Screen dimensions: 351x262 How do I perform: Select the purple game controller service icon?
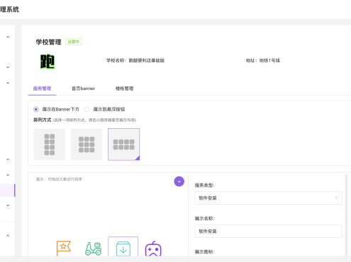coord(153,249)
